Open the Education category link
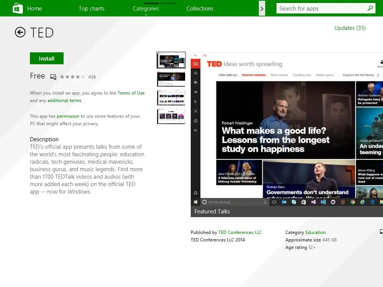 tap(316, 232)
